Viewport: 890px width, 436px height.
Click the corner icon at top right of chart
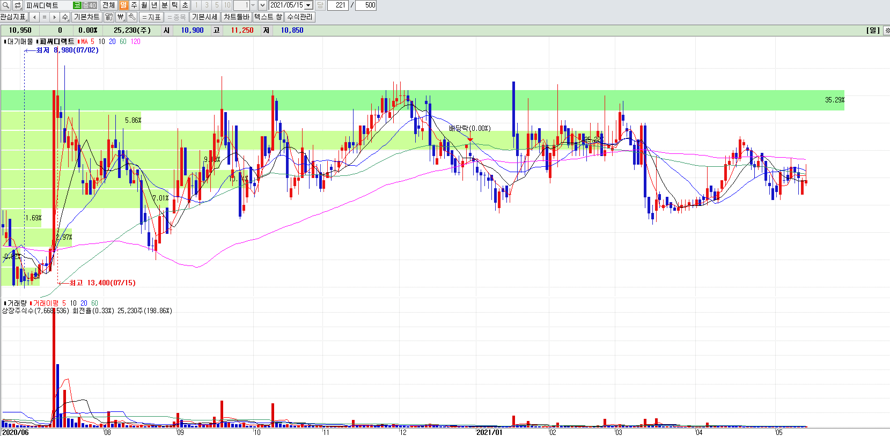(887, 31)
